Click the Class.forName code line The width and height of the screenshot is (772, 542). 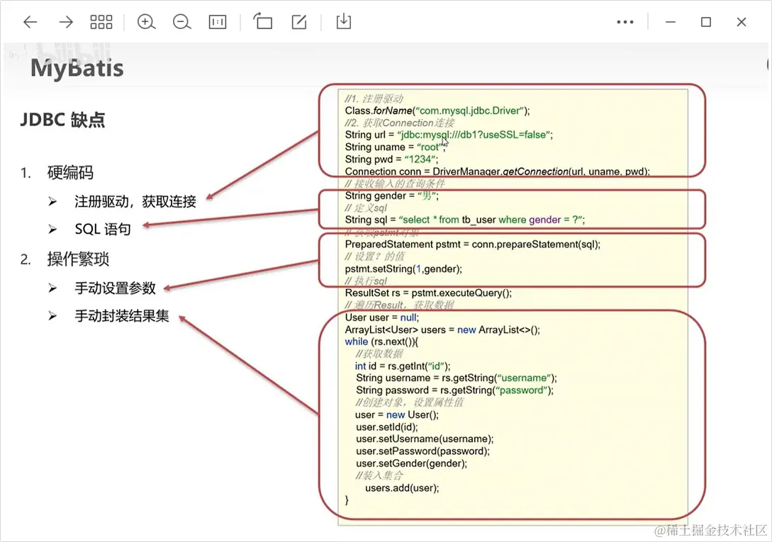[x=437, y=111]
